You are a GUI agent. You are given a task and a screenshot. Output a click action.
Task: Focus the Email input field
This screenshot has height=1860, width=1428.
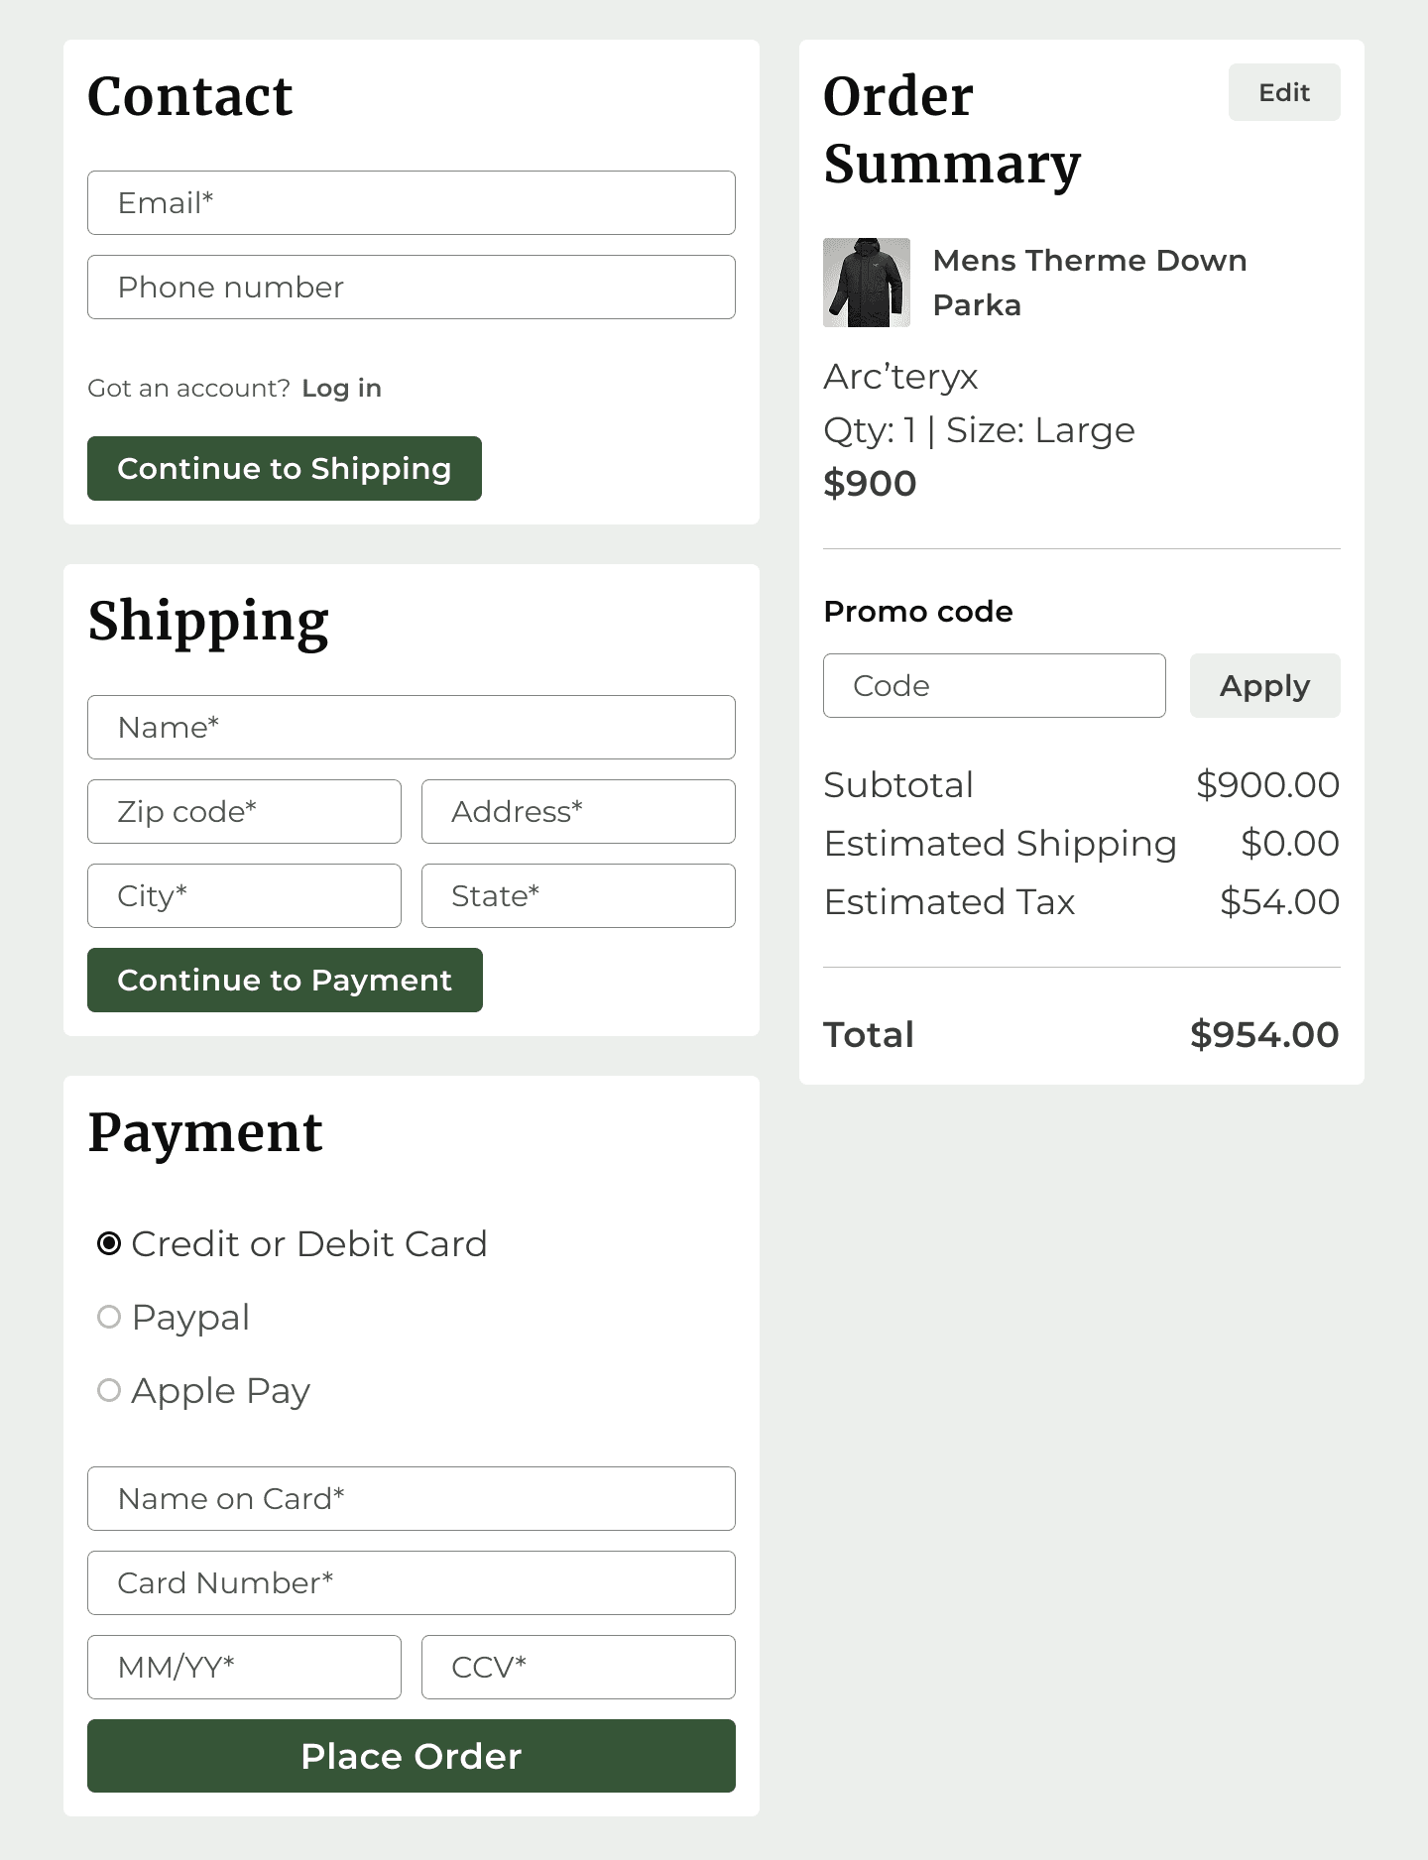point(411,202)
